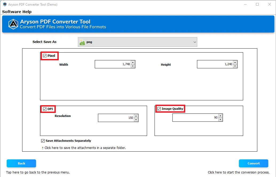Click 'Click here to start the conversion' hint
The height and width of the screenshot is (177, 276).
coord(239,172)
